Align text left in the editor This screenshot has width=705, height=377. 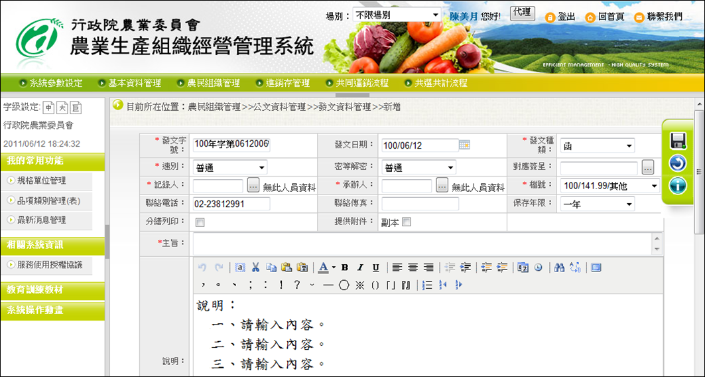pyautogui.click(x=397, y=267)
